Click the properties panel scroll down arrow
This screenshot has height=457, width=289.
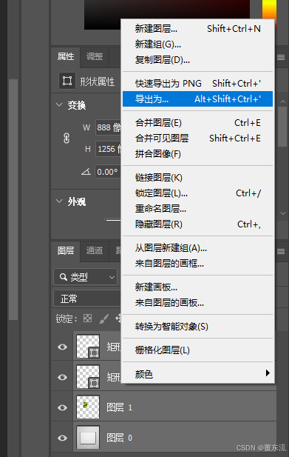(x=282, y=213)
